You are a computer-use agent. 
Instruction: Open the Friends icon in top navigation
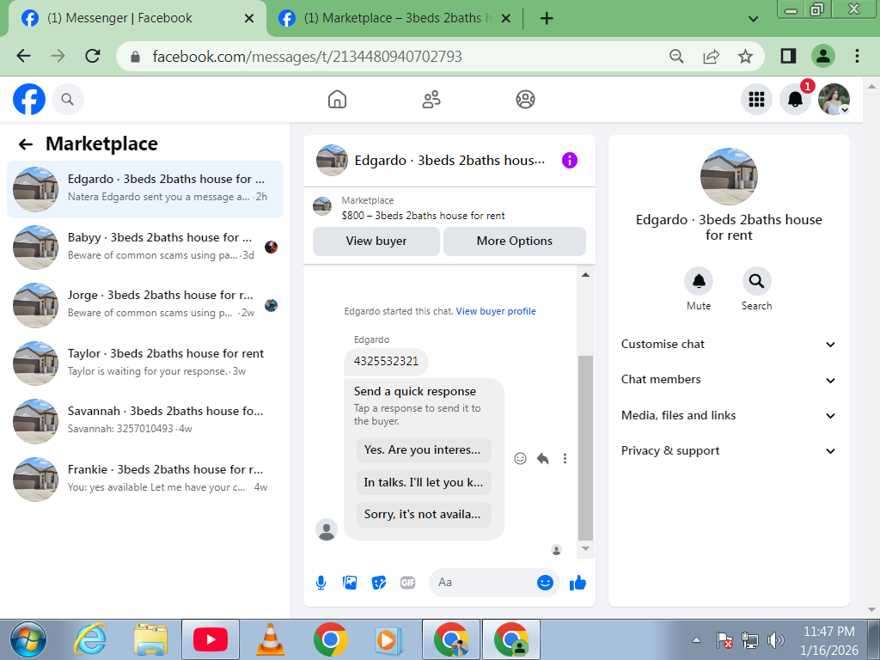pyautogui.click(x=431, y=100)
